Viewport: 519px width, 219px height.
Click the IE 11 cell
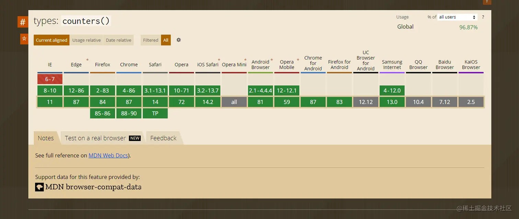50,102
